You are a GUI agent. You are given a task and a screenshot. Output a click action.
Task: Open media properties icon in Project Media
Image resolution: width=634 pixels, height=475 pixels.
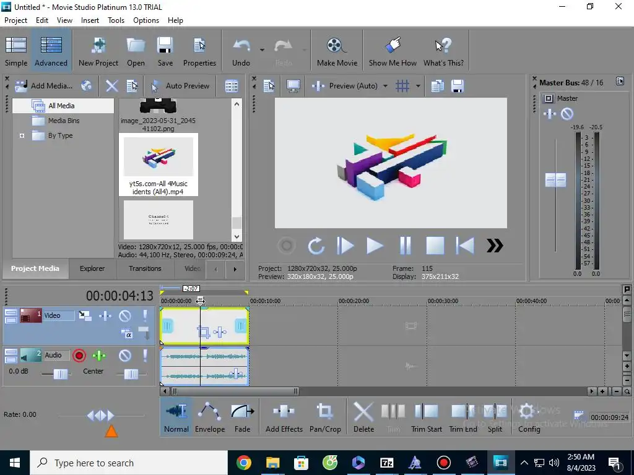(x=132, y=85)
